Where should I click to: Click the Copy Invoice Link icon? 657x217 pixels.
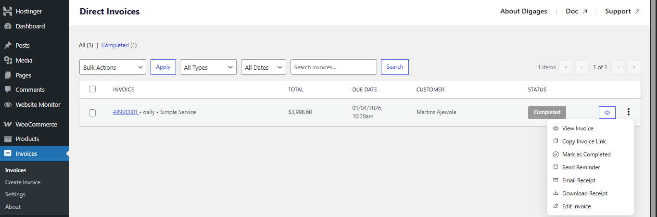(x=556, y=141)
